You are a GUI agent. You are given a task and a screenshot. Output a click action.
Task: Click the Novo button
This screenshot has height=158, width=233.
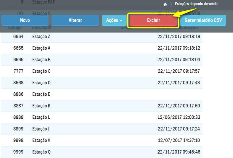25,20
